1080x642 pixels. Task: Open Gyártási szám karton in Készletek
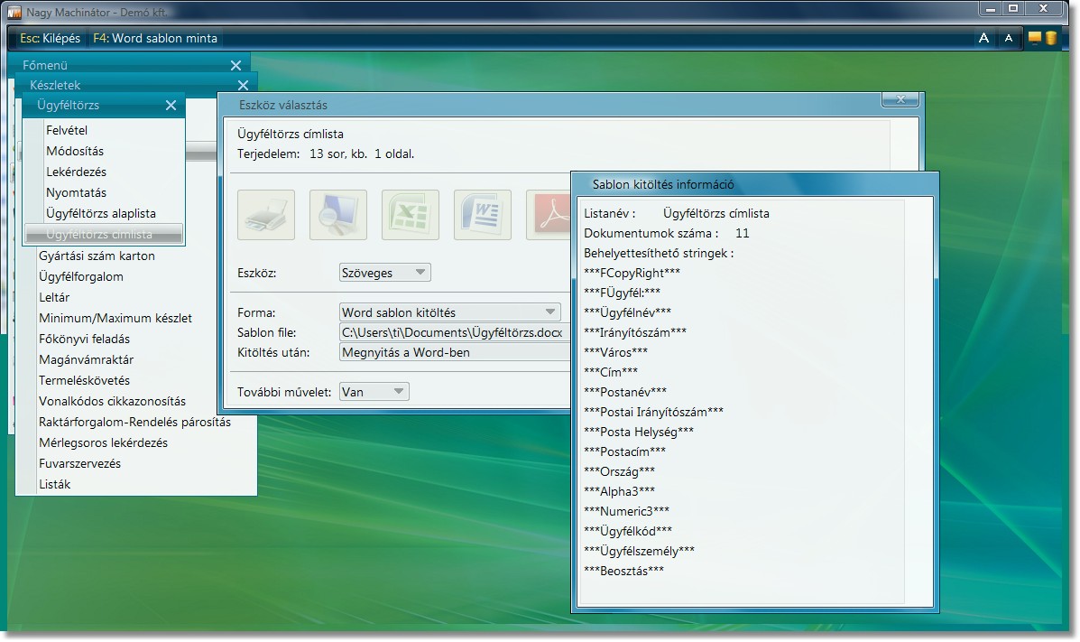(x=97, y=256)
